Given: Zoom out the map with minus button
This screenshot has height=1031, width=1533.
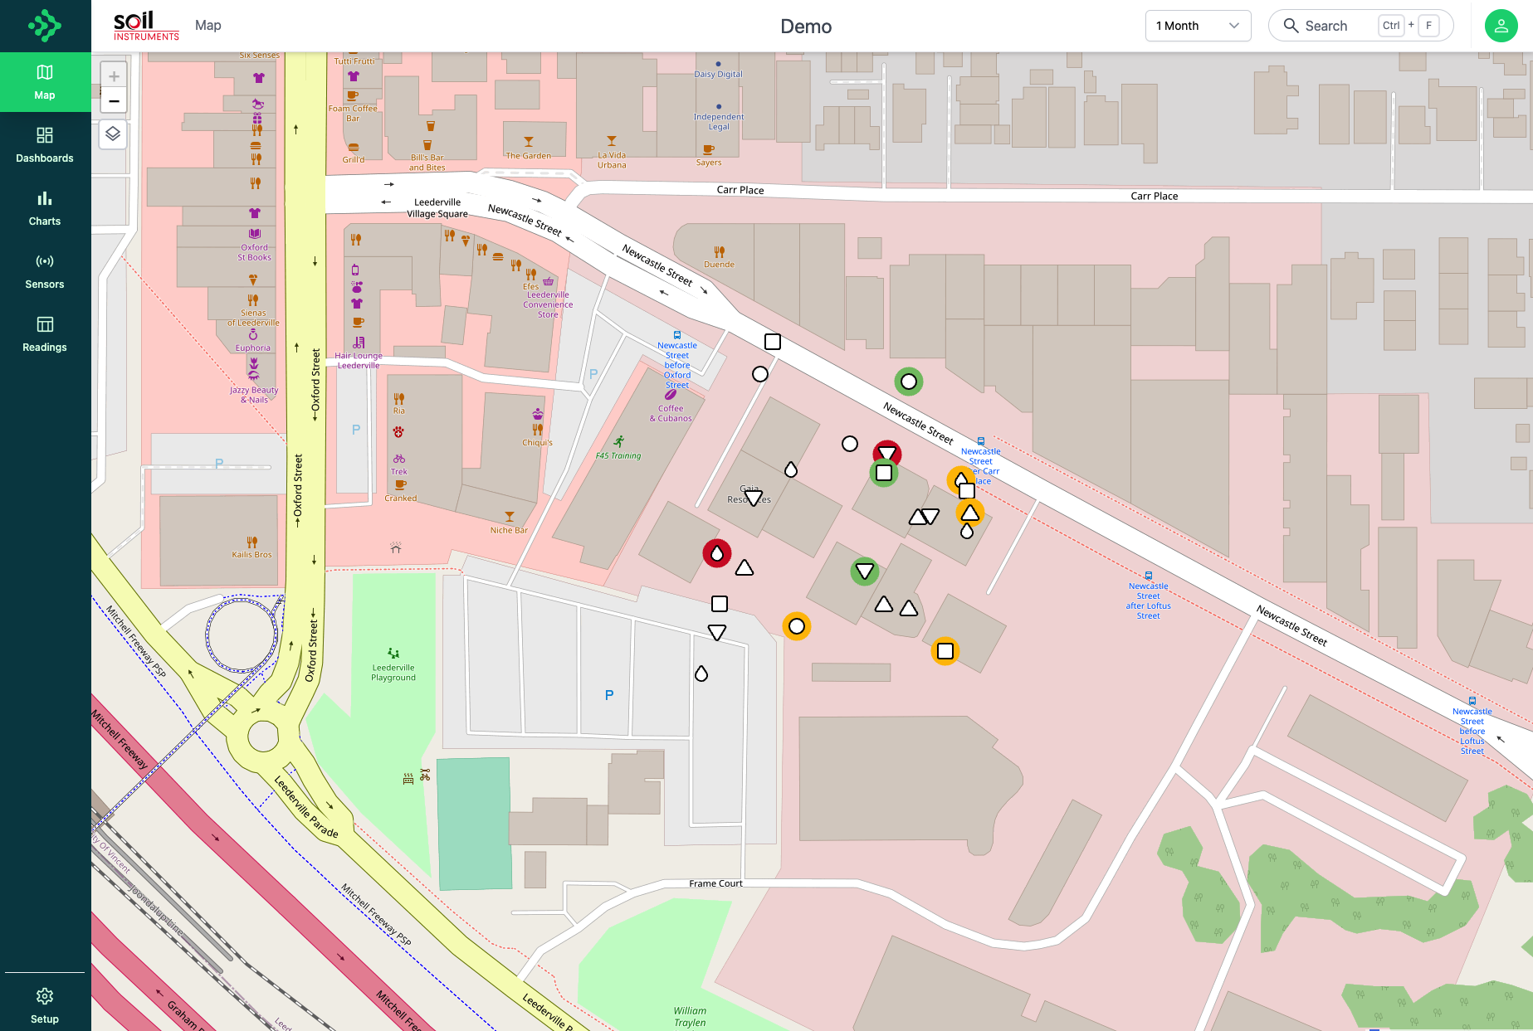Looking at the screenshot, I should click(114, 101).
